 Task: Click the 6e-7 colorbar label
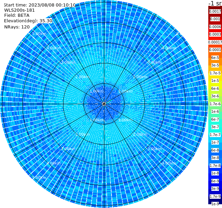215,119
